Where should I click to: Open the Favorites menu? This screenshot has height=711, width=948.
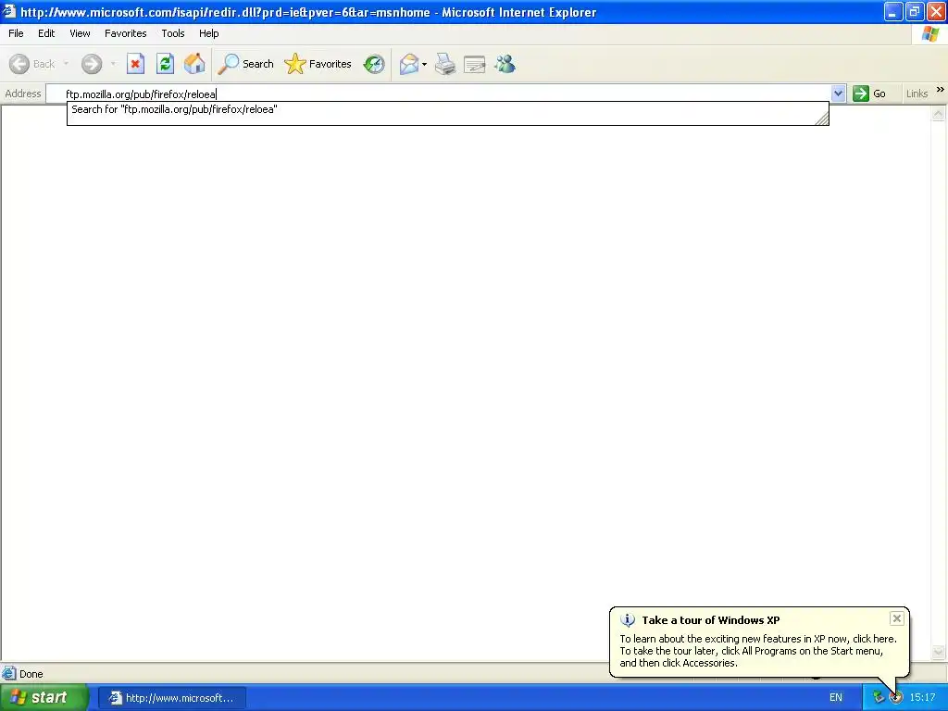click(x=126, y=33)
